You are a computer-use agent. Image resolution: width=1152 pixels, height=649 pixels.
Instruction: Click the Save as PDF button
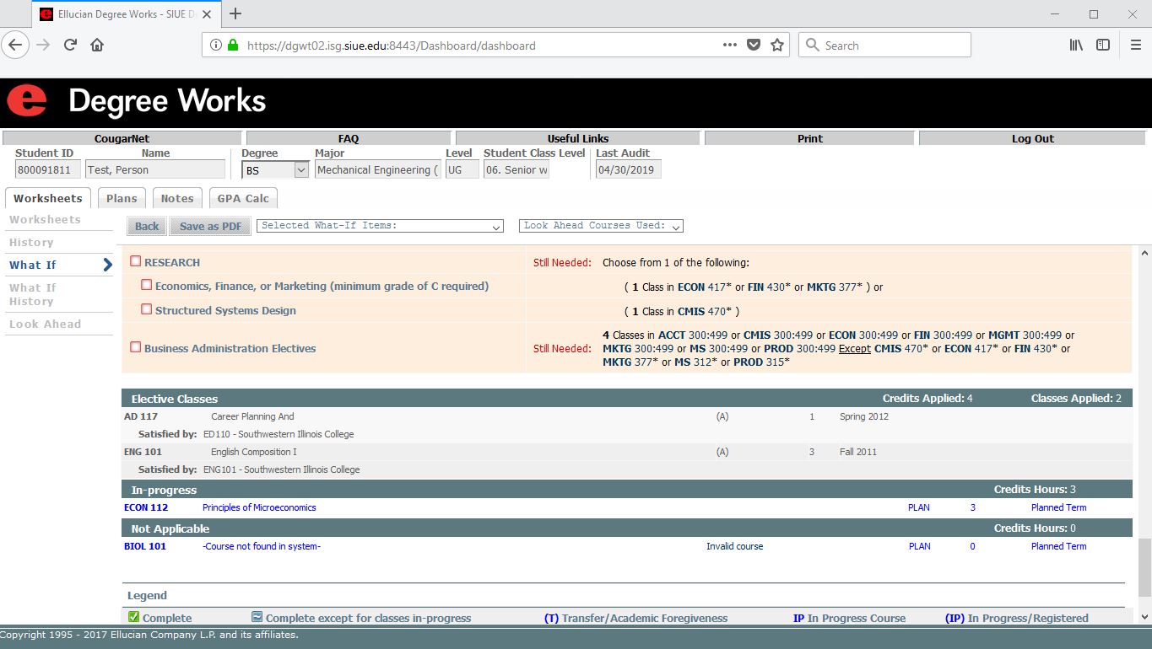pos(210,226)
